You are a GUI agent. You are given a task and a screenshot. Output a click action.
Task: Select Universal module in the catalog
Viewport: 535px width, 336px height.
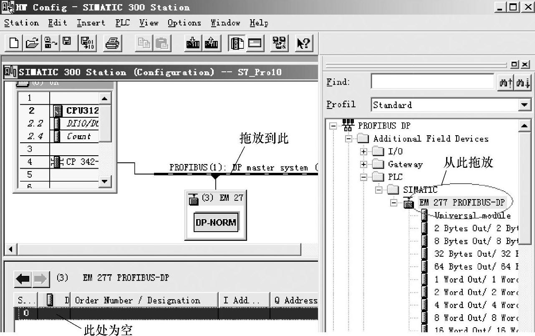(x=472, y=216)
